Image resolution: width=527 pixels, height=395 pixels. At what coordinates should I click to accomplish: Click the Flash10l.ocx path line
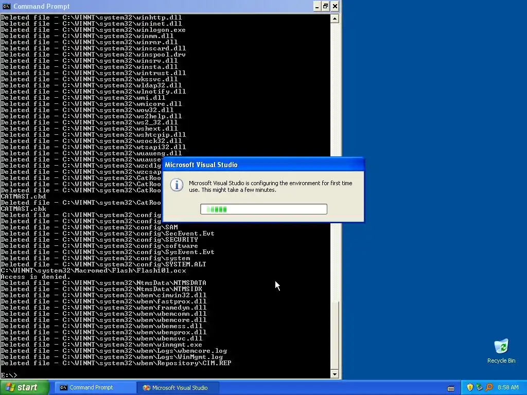pyautogui.click(x=93, y=271)
